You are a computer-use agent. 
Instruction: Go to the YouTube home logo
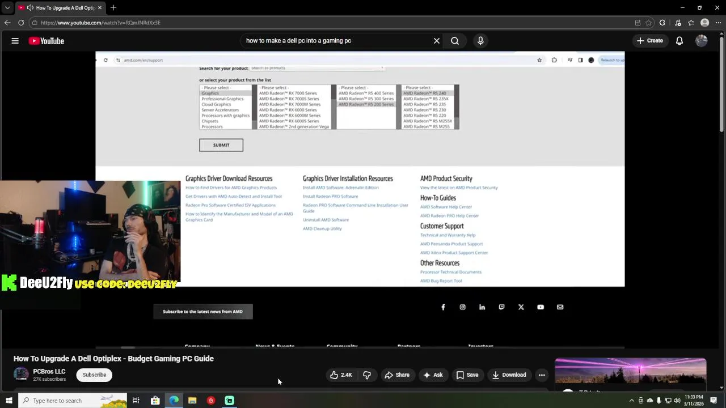(x=46, y=41)
